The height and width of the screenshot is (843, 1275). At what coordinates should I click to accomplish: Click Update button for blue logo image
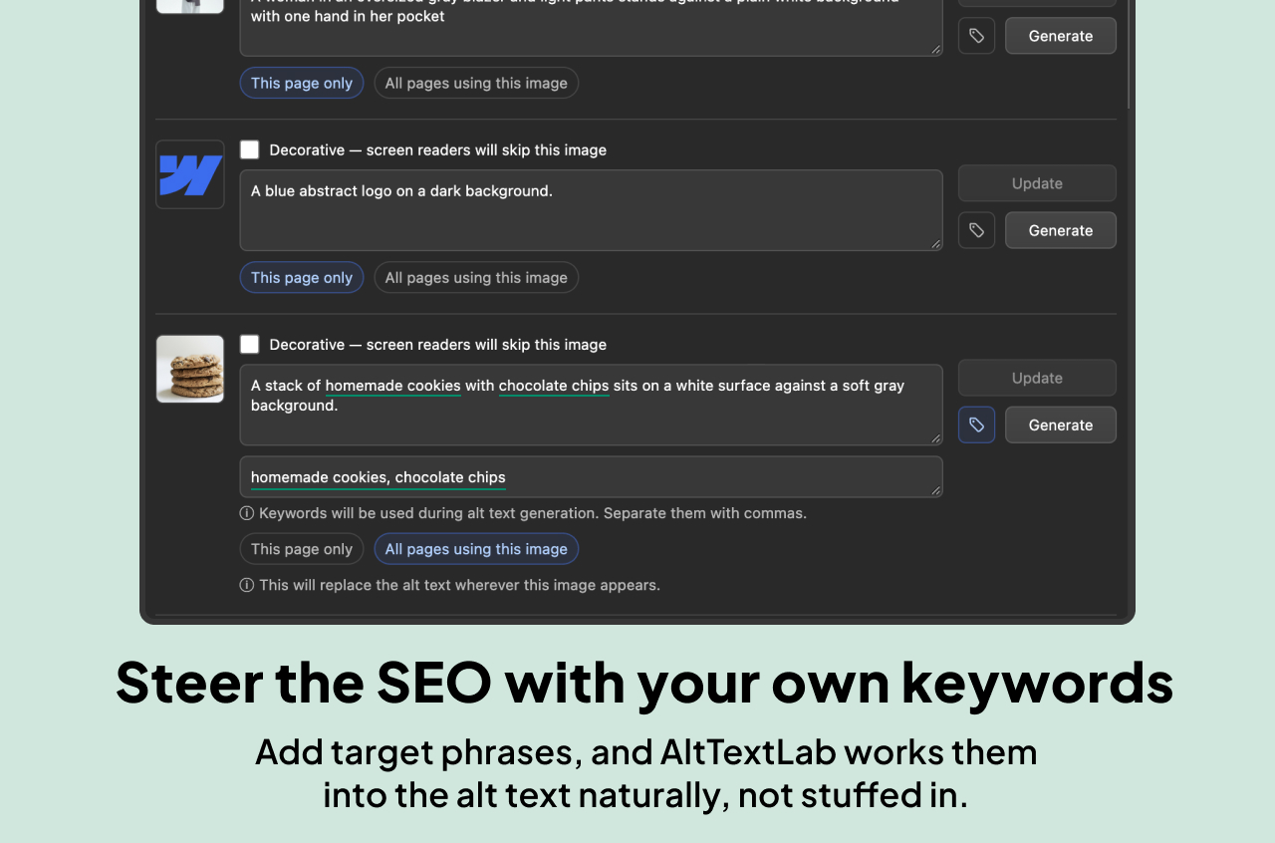(x=1037, y=183)
